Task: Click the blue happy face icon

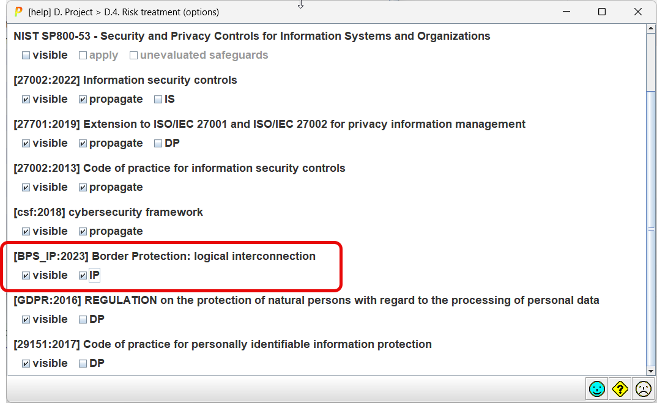Action: pos(596,388)
